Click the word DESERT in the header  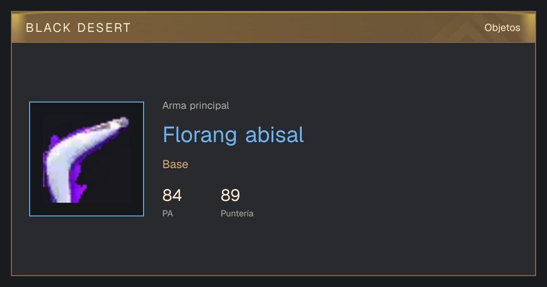(104, 28)
